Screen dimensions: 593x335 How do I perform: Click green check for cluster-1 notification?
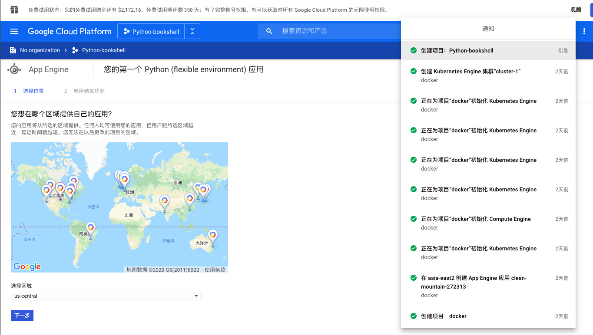coord(414,71)
